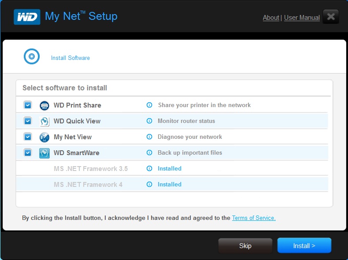Click the My Net View network icon
Screen dimensions: 348x260
44,137
